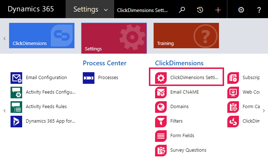Click the Email CNAME envelope icon
The image size is (268, 160).
point(161,93)
